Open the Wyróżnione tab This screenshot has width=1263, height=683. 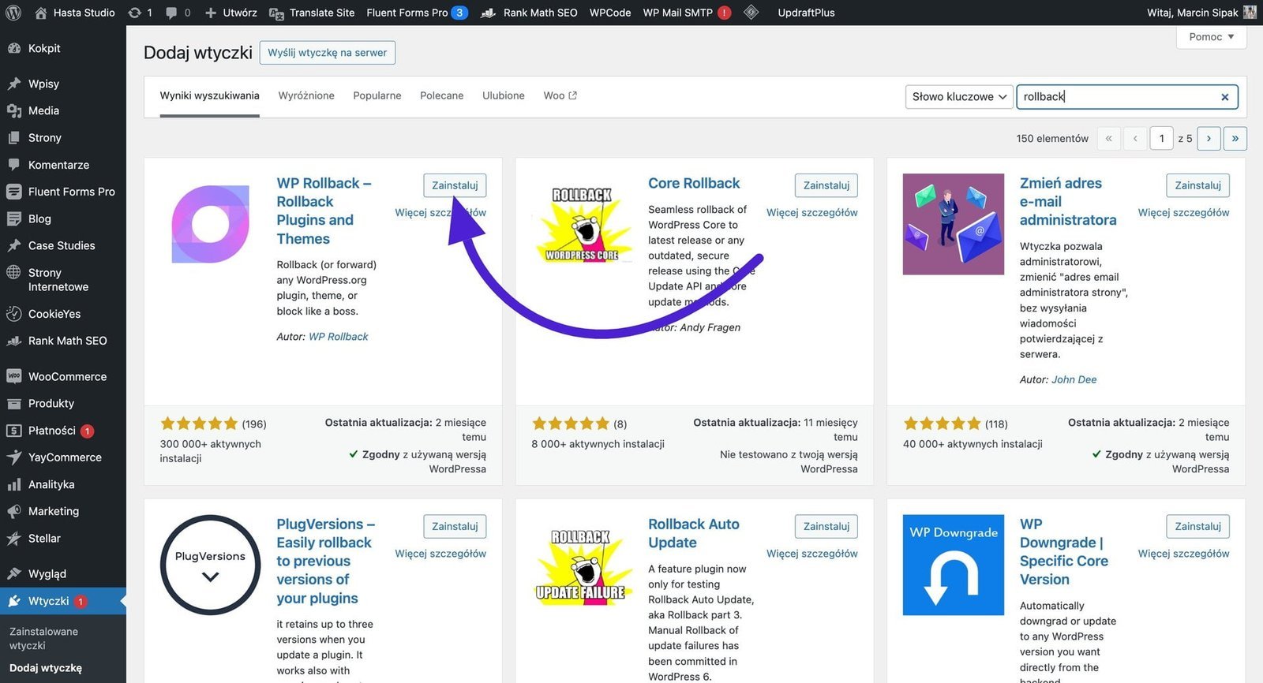(306, 95)
